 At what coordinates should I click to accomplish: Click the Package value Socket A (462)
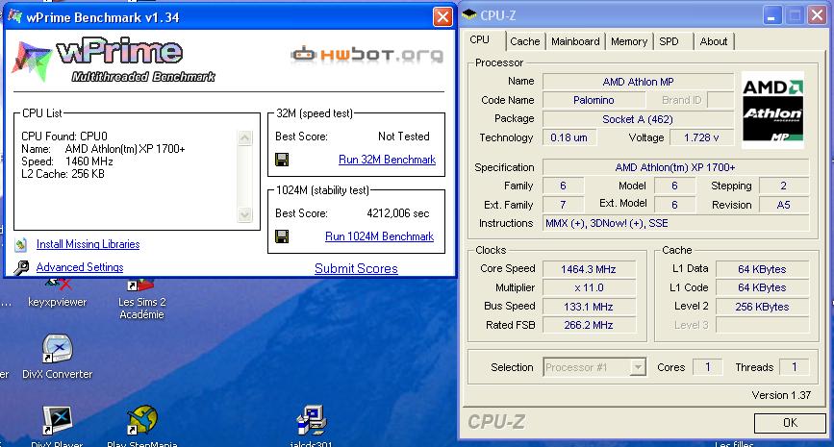coord(637,119)
